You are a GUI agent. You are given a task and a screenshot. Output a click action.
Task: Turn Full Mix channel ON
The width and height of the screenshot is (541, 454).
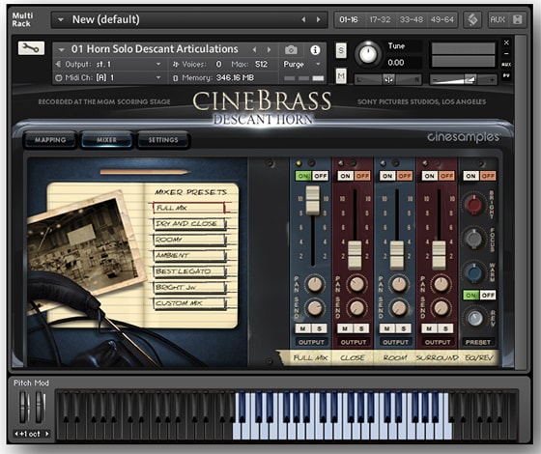point(303,176)
